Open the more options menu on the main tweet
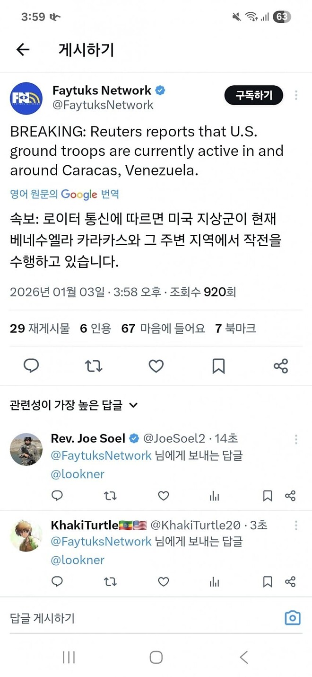312x677 pixels. click(x=296, y=95)
